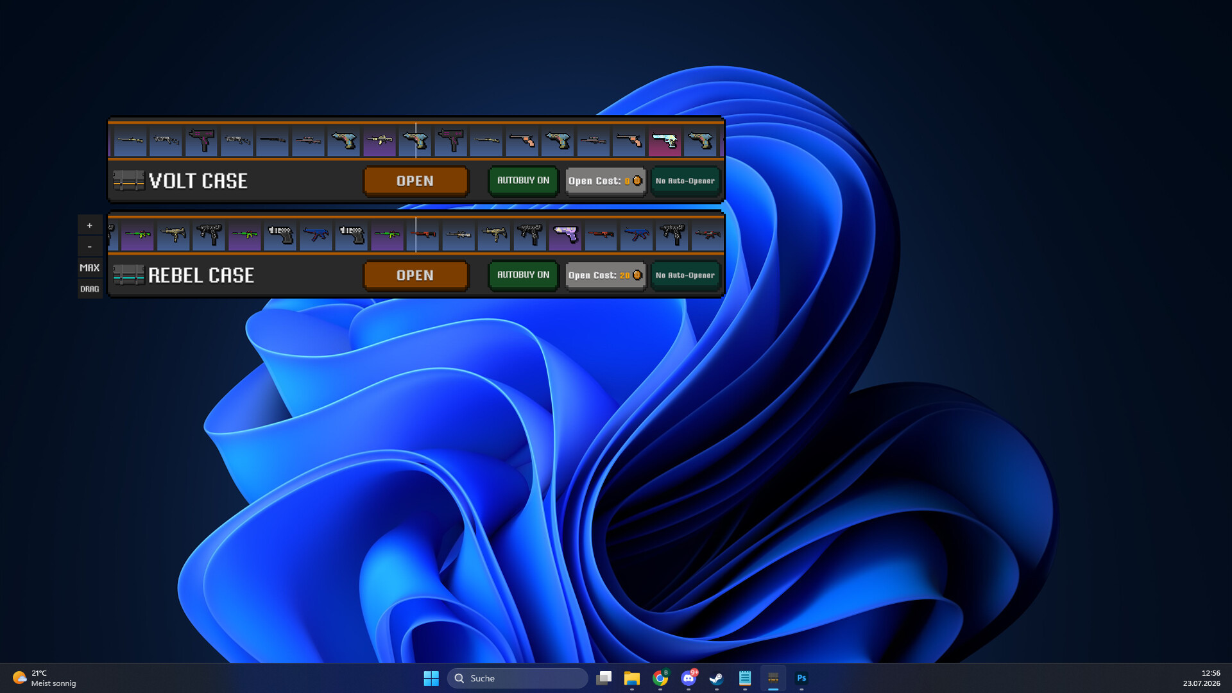Click the Rebel Case crate icon

pos(128,275)
